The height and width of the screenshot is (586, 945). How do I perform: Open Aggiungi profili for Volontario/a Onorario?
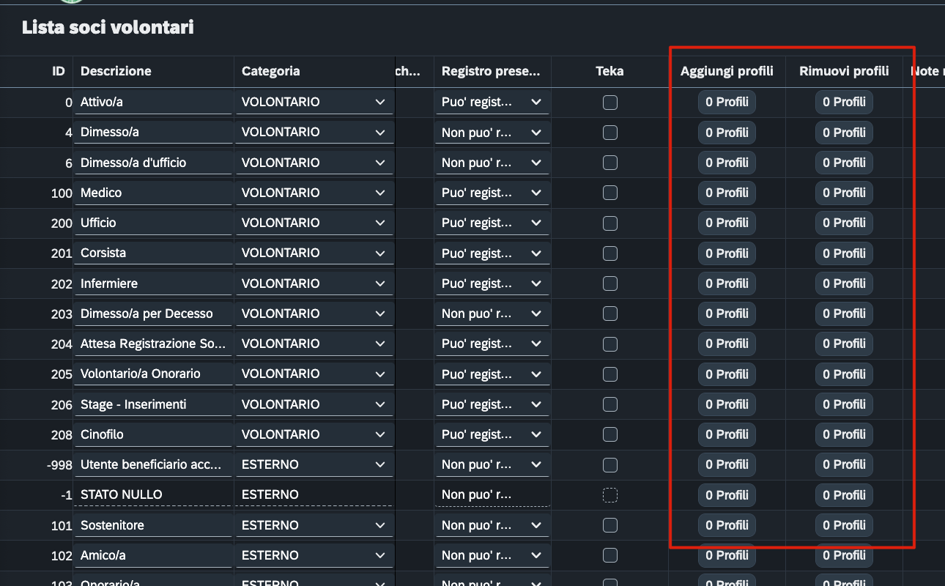[727, 374]
